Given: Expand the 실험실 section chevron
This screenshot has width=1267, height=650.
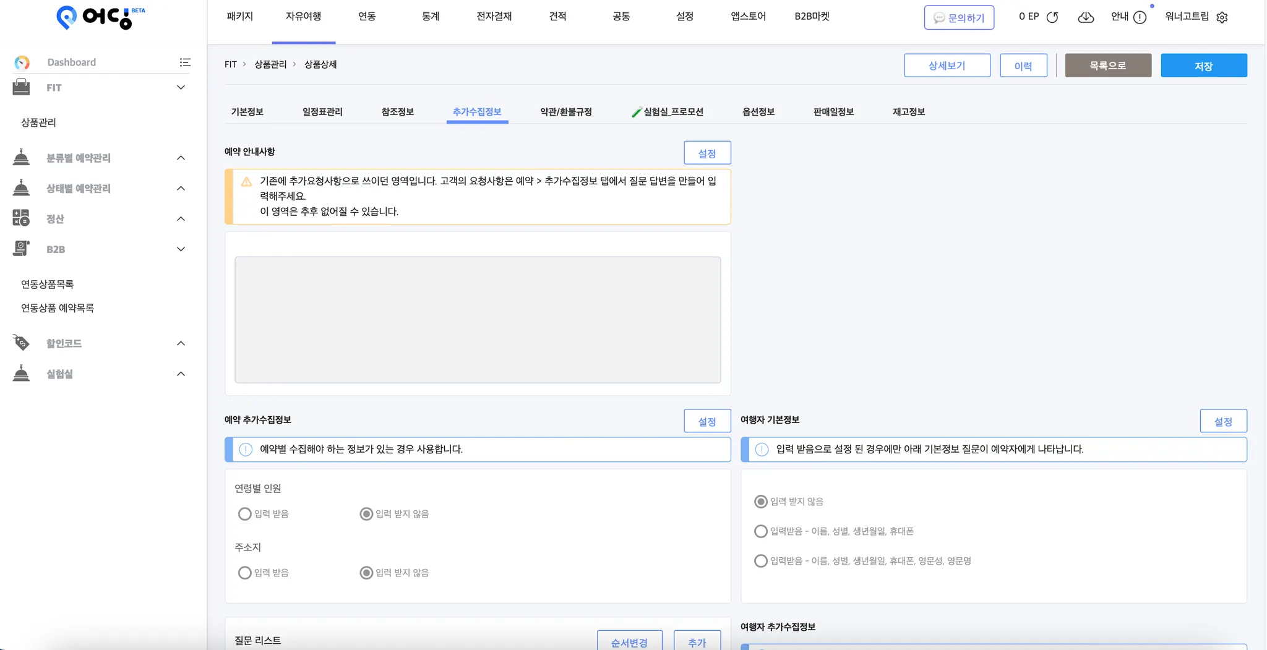Looking at the screenshot, I should 181,374.
